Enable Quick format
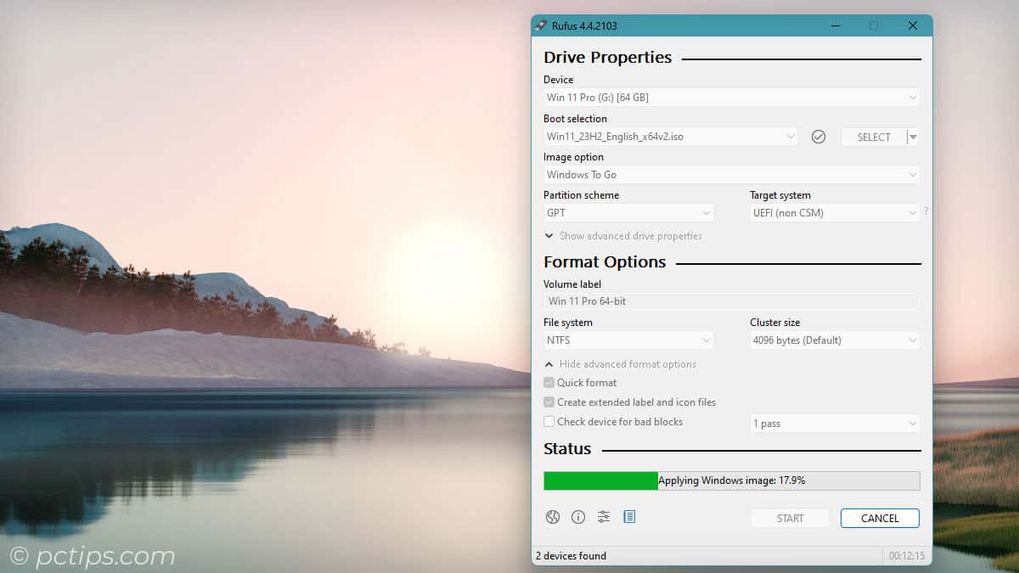Image resolution: width=1019 pixels, height=573 pixels. click(x=549, y=382)
